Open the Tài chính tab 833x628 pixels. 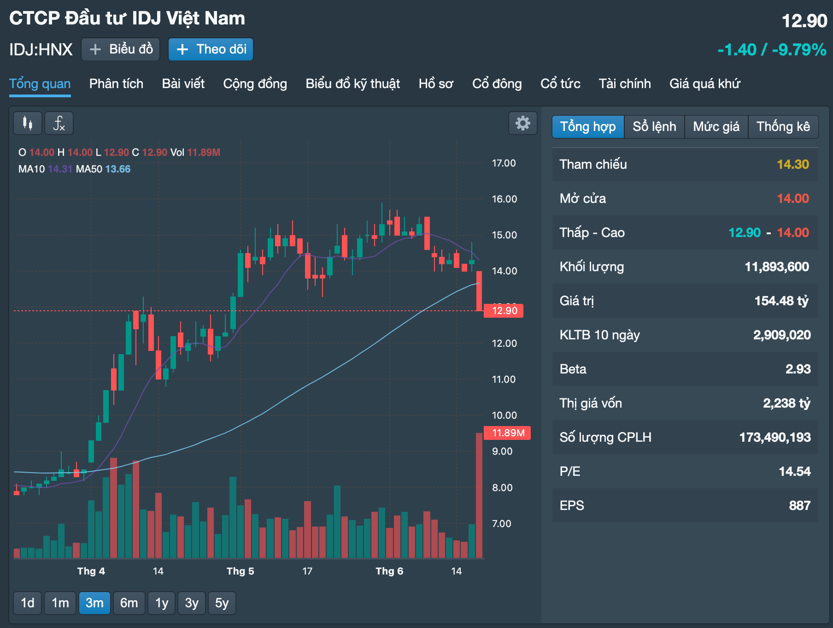pyautogui.click(x=625, y=84)
